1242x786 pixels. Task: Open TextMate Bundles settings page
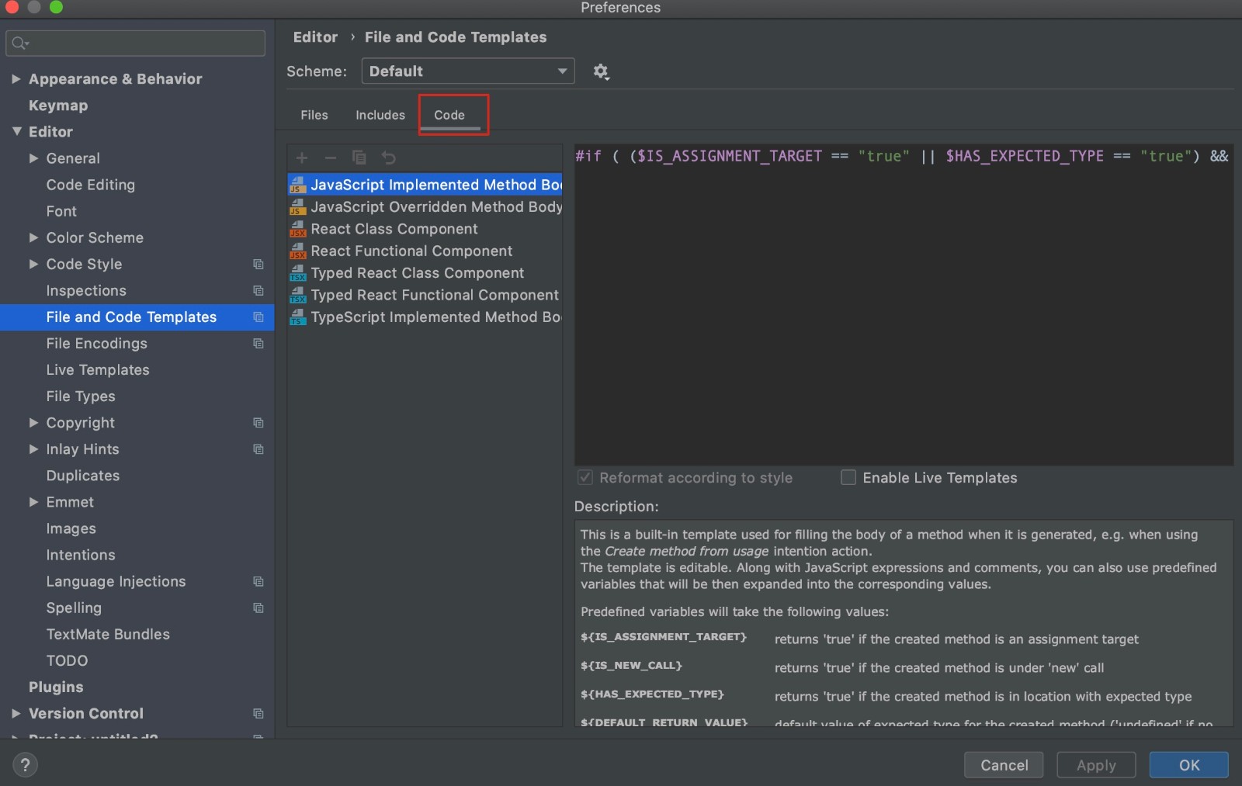pos(108,635)
